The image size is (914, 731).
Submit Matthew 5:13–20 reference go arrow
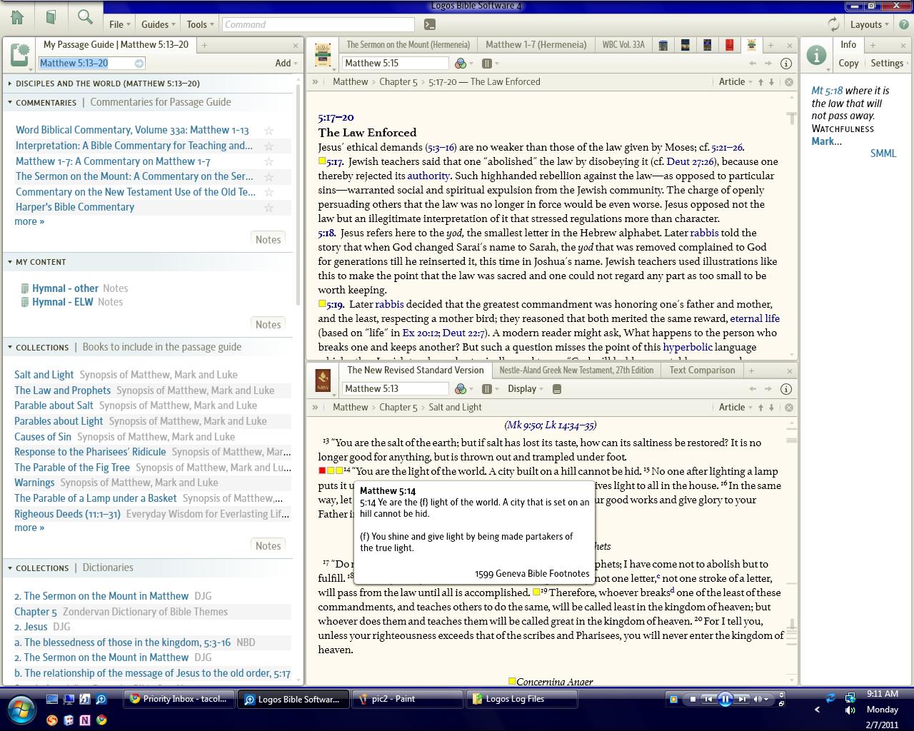click(139, 63)
